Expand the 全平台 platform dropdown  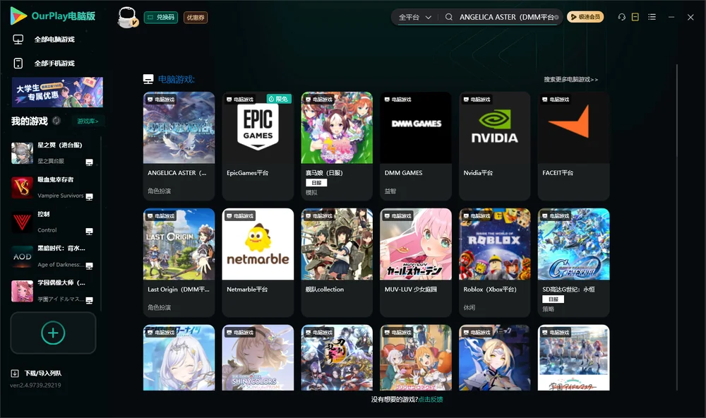(x=414, y=17)
